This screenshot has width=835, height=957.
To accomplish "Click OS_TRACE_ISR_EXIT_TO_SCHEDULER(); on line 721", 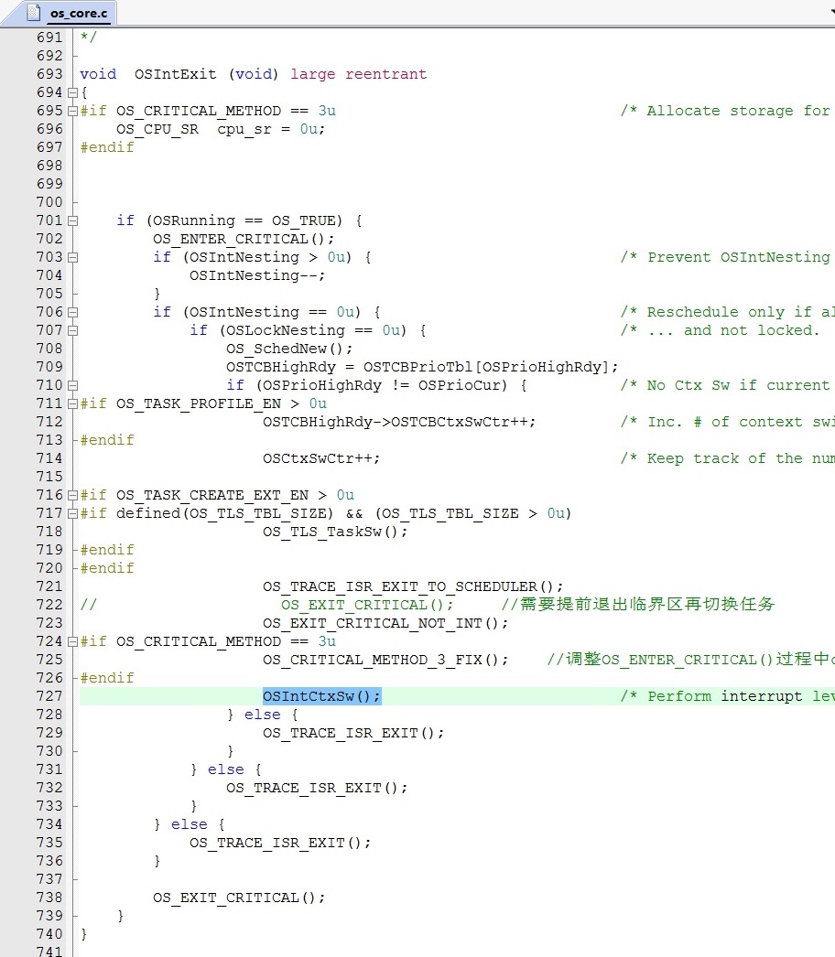I will click(x=414, y=587).
